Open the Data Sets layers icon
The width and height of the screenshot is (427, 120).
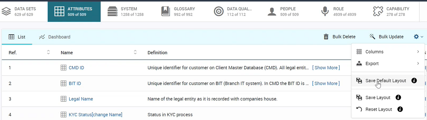coord(6,11)
